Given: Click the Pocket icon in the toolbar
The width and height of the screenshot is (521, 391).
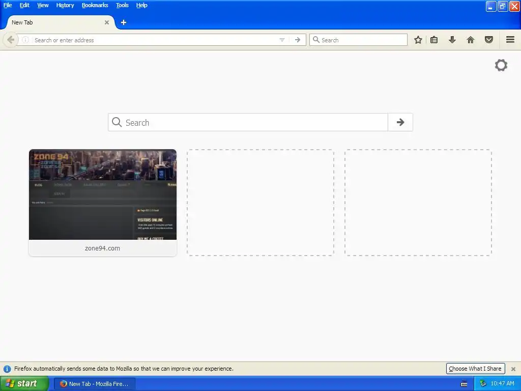Looking at the screenshot, I should (x=489, y=40).
